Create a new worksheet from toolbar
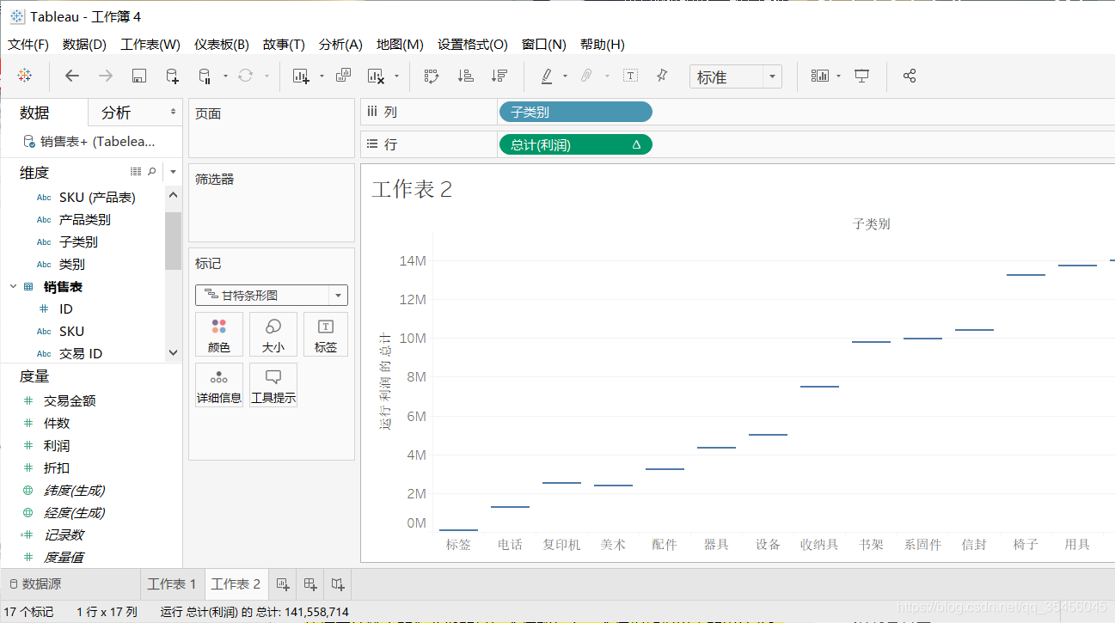This screenshot has height=623, width=1115. pyautogui.click(x=300, y=76)
